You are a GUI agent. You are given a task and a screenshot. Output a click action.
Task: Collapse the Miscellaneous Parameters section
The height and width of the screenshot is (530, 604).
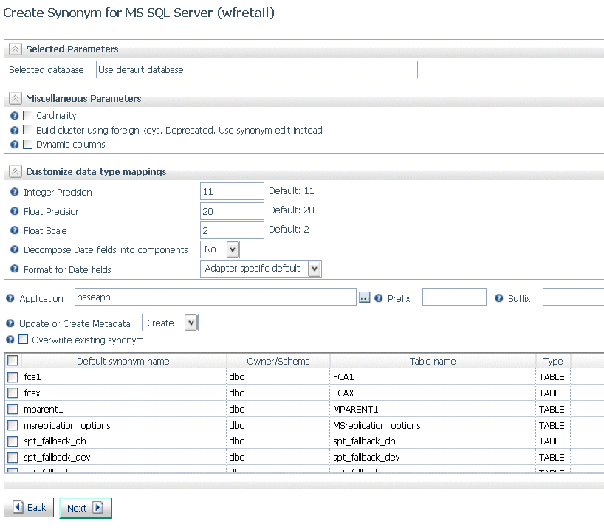pyautogui.click(x=15, y=98)
